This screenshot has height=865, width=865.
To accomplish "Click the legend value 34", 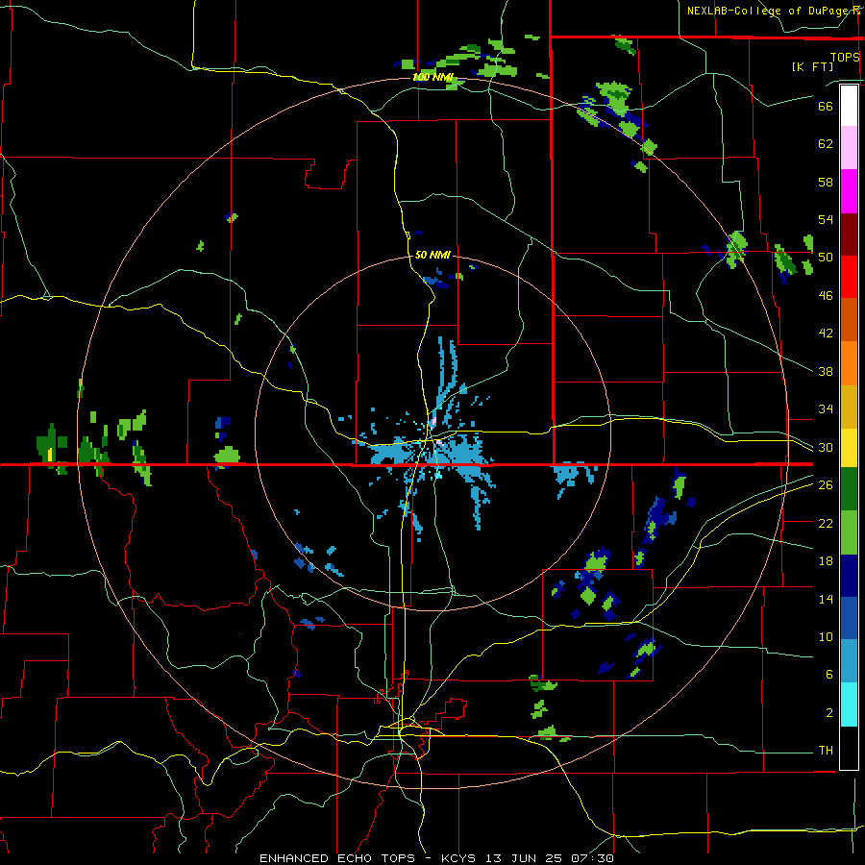I will [x=826, y=409].
